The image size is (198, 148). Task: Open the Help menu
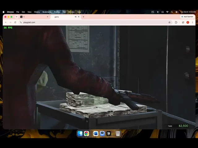click(79, 12)
